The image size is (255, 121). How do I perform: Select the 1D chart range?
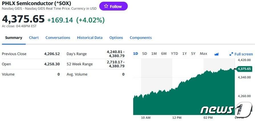[136, 54]
